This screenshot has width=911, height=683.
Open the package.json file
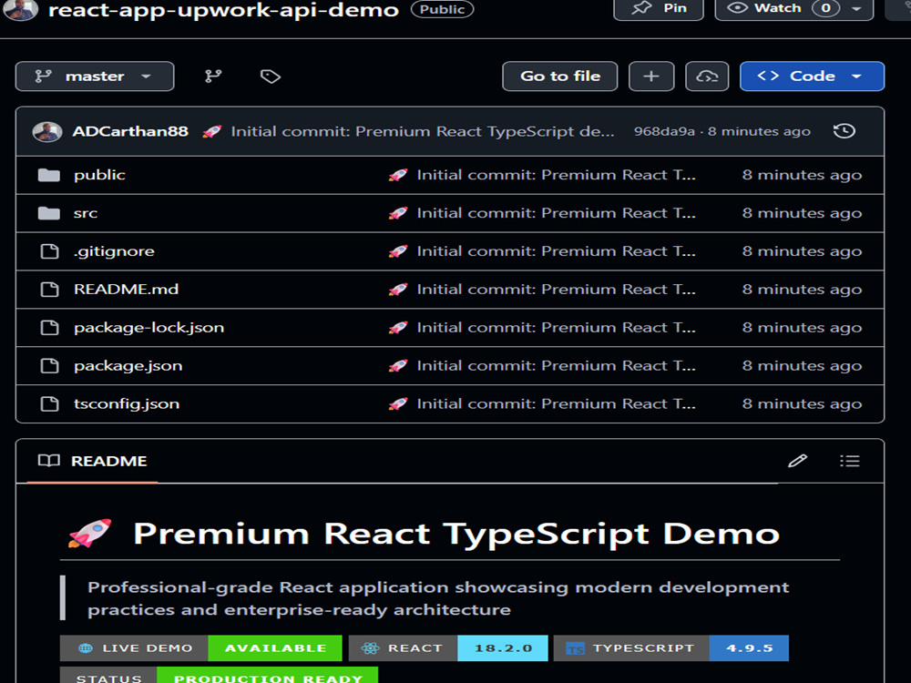point(128,366)
